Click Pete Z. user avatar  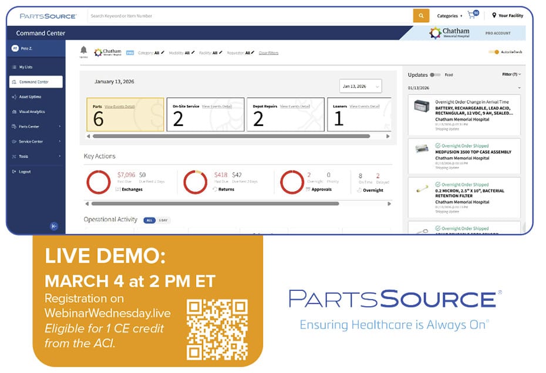16,49
